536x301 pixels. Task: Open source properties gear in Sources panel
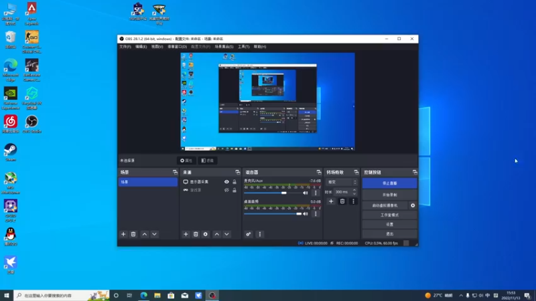[x=206, y=234]
